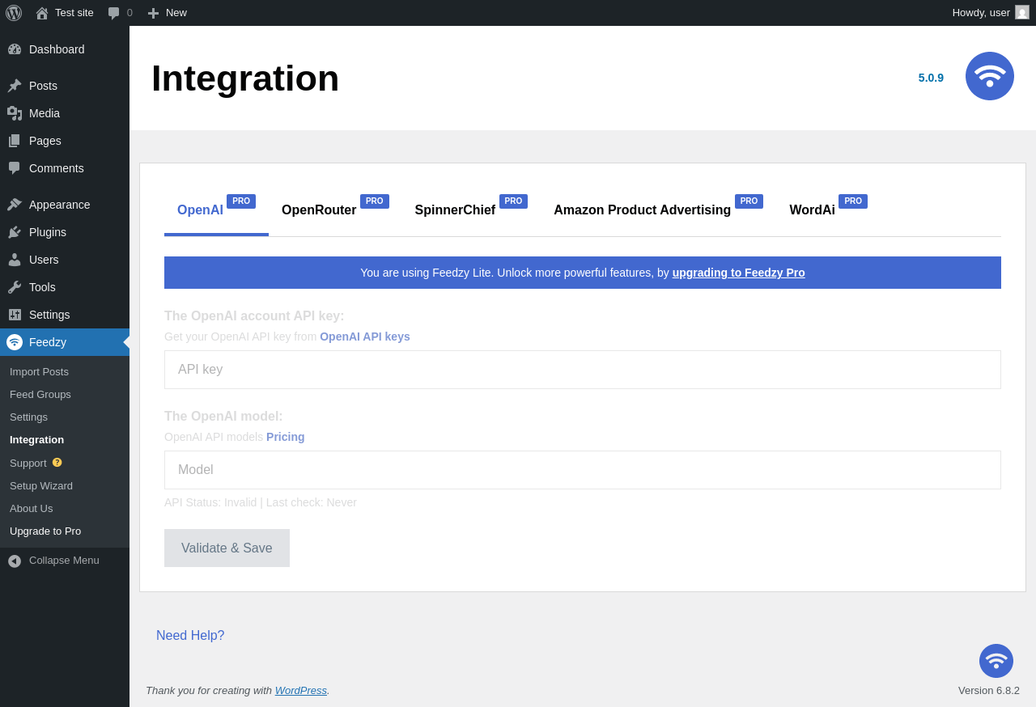Click the floating Feedzy help icon
Viewport: 1036px width, 707px height.
pos(996,661)
